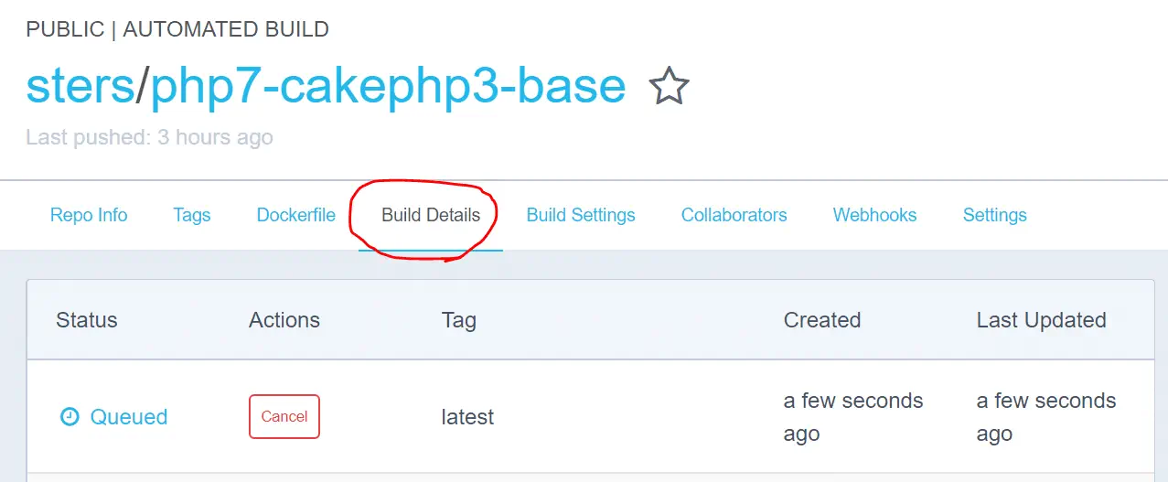Open the Tags tab
This screenshot has height=482, width=1168.
pos(192,215)
